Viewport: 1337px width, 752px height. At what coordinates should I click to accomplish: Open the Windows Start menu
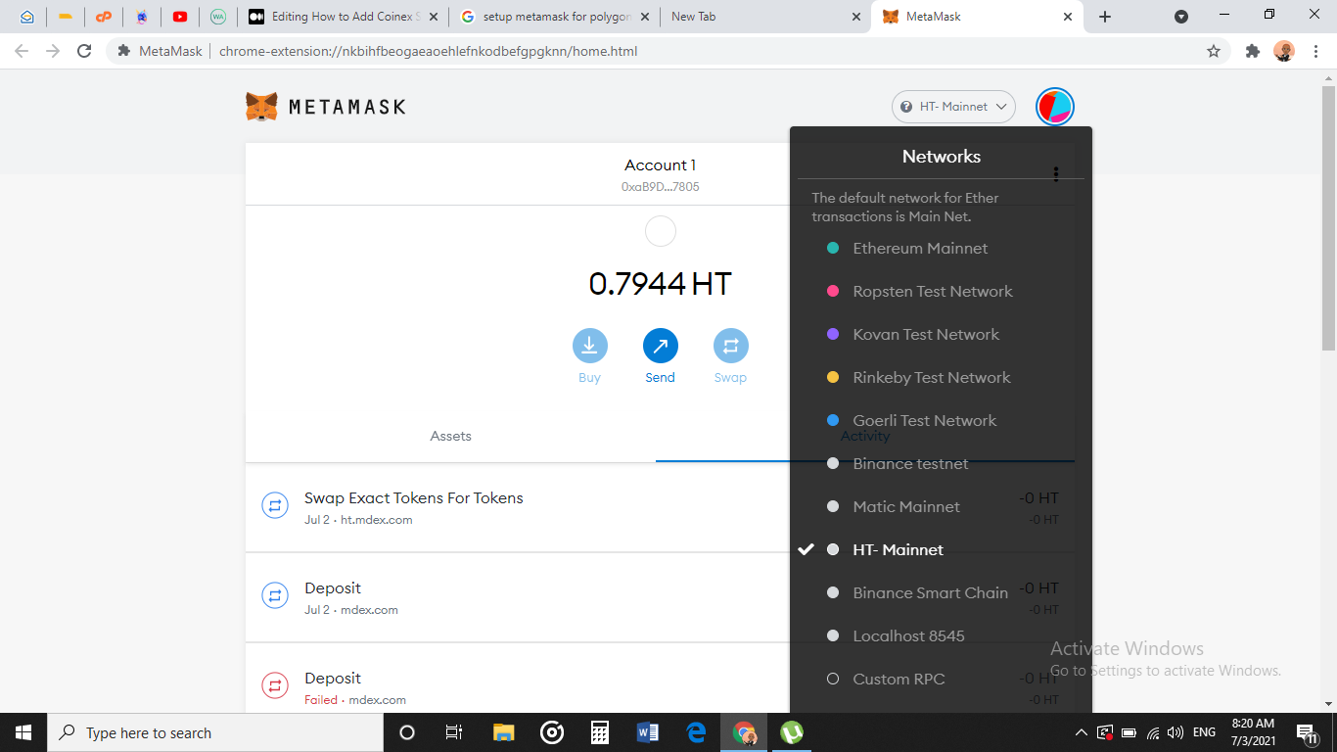(23, 732)
